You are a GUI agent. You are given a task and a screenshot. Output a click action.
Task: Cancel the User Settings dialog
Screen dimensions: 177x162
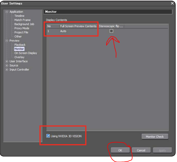[x=141, y=150]
